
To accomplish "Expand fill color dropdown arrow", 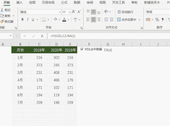I will [x=60, y=20].
